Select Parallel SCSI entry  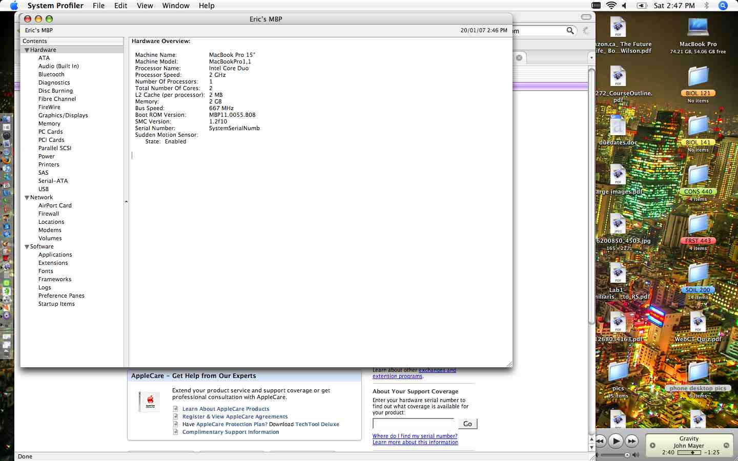[x=55, y=148]
